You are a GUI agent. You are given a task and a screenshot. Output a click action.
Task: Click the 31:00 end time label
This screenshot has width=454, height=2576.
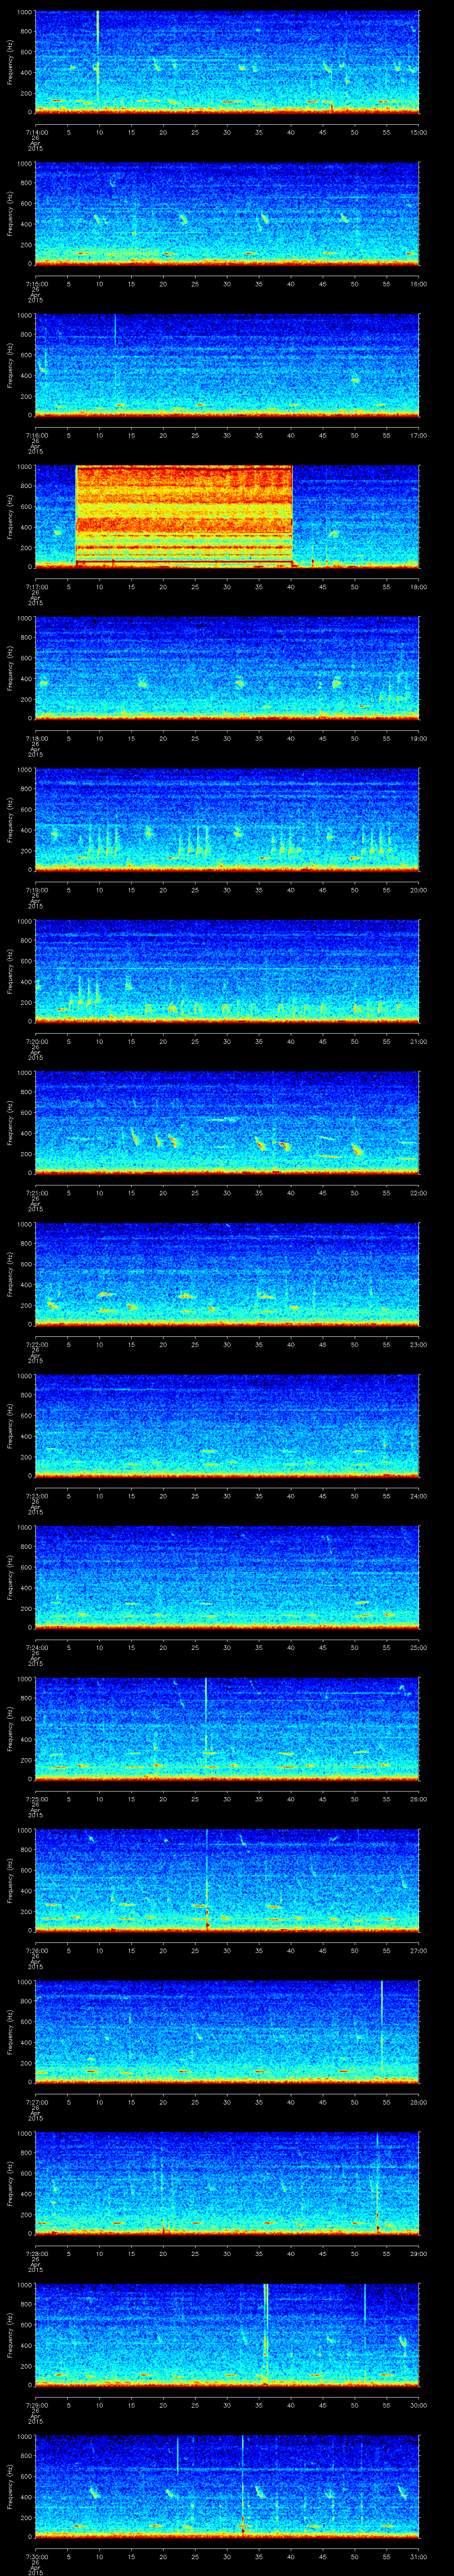pos(418,2556)
